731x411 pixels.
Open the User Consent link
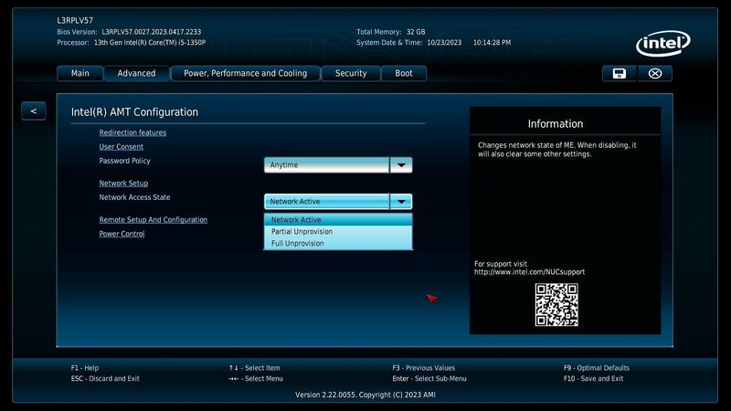coord(122,146)
